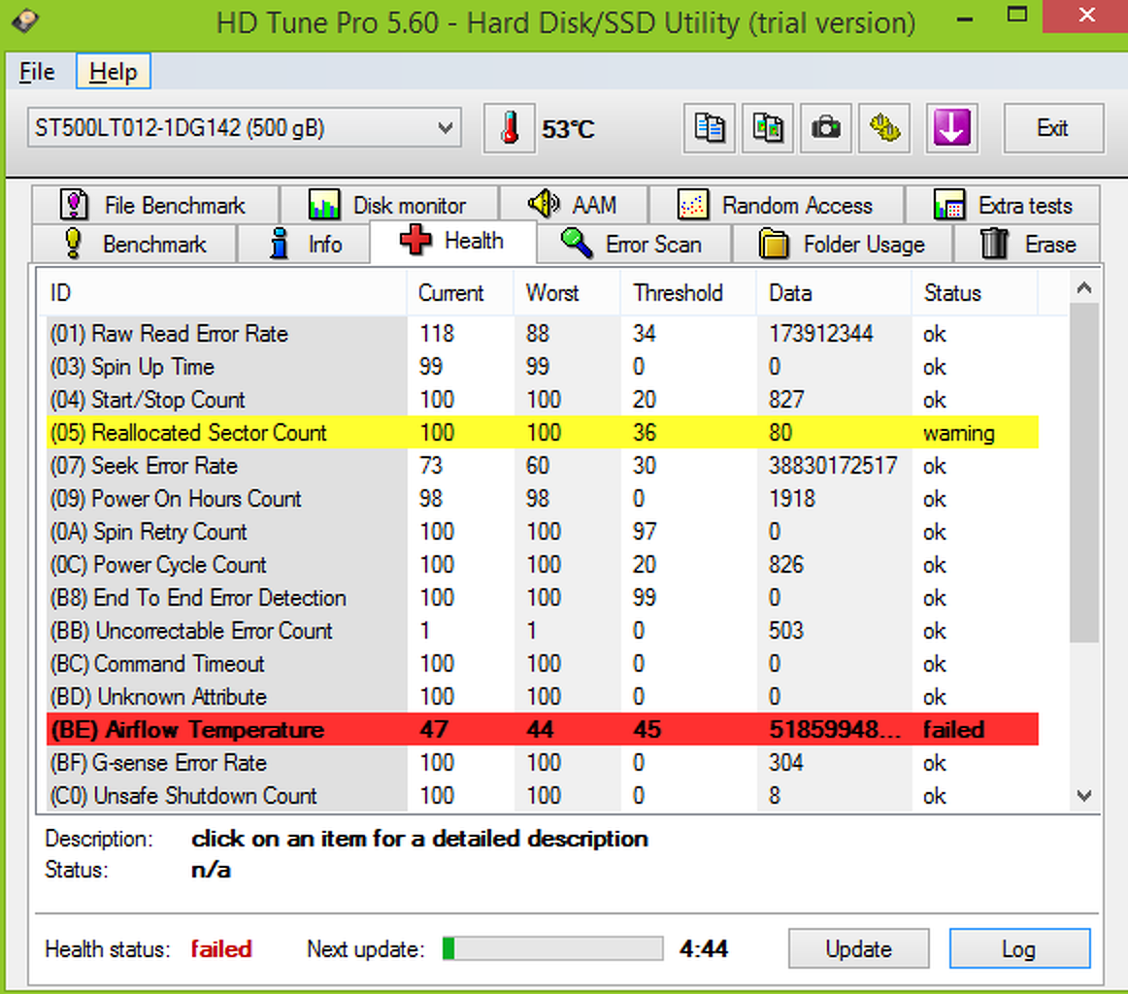Select the (BB) Uncorrectable Error Count row
1128x994 pixels.
point(543,631)
